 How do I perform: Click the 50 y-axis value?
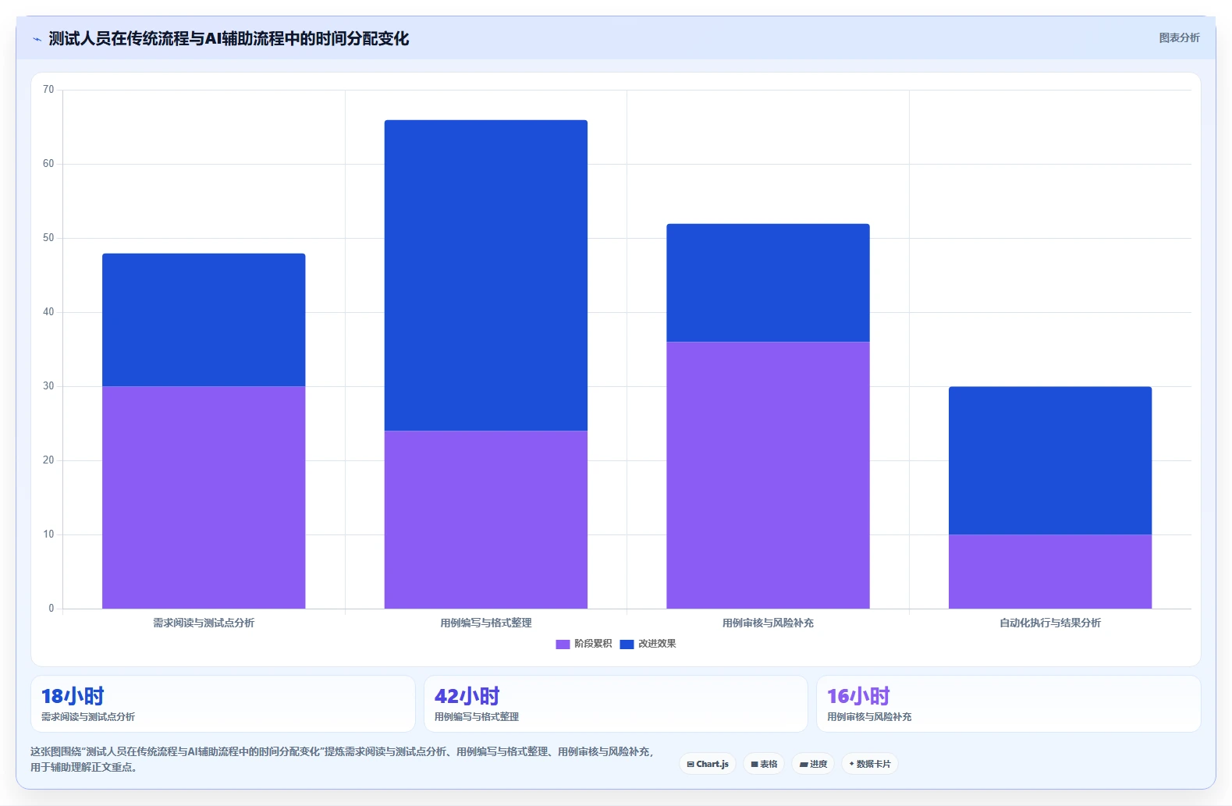pos(48,238)
